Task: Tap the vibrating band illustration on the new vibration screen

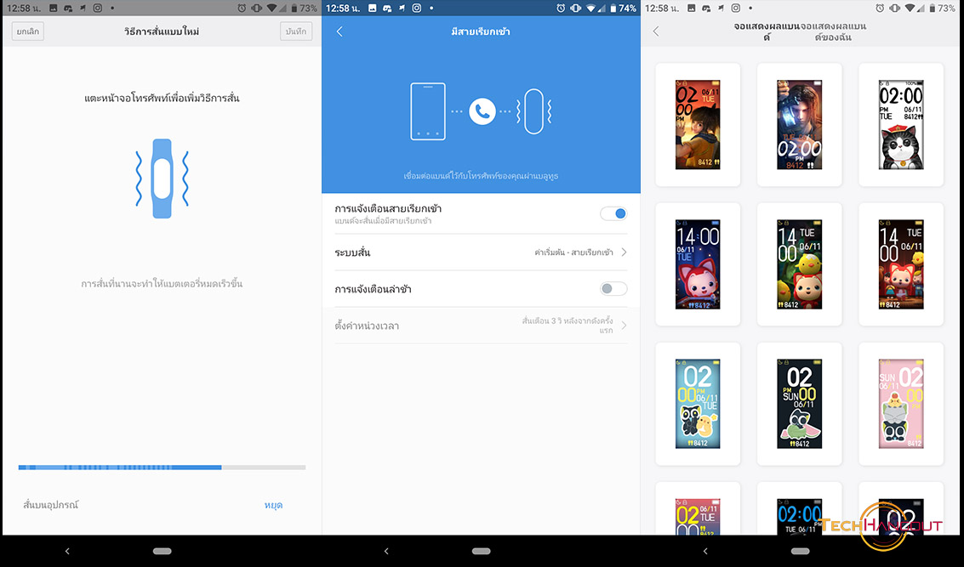Action: (x=162, y=179)
